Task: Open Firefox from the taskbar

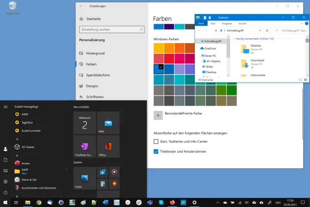Action: pyautogui.click(x=172, y=202)
